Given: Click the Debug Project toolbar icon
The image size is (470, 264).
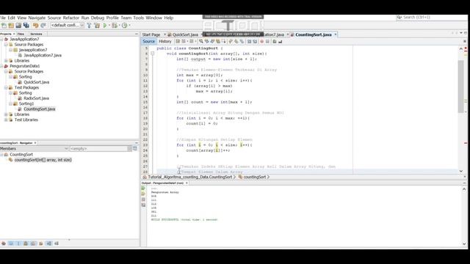Looking at the screenshot, I should [115, 26].
